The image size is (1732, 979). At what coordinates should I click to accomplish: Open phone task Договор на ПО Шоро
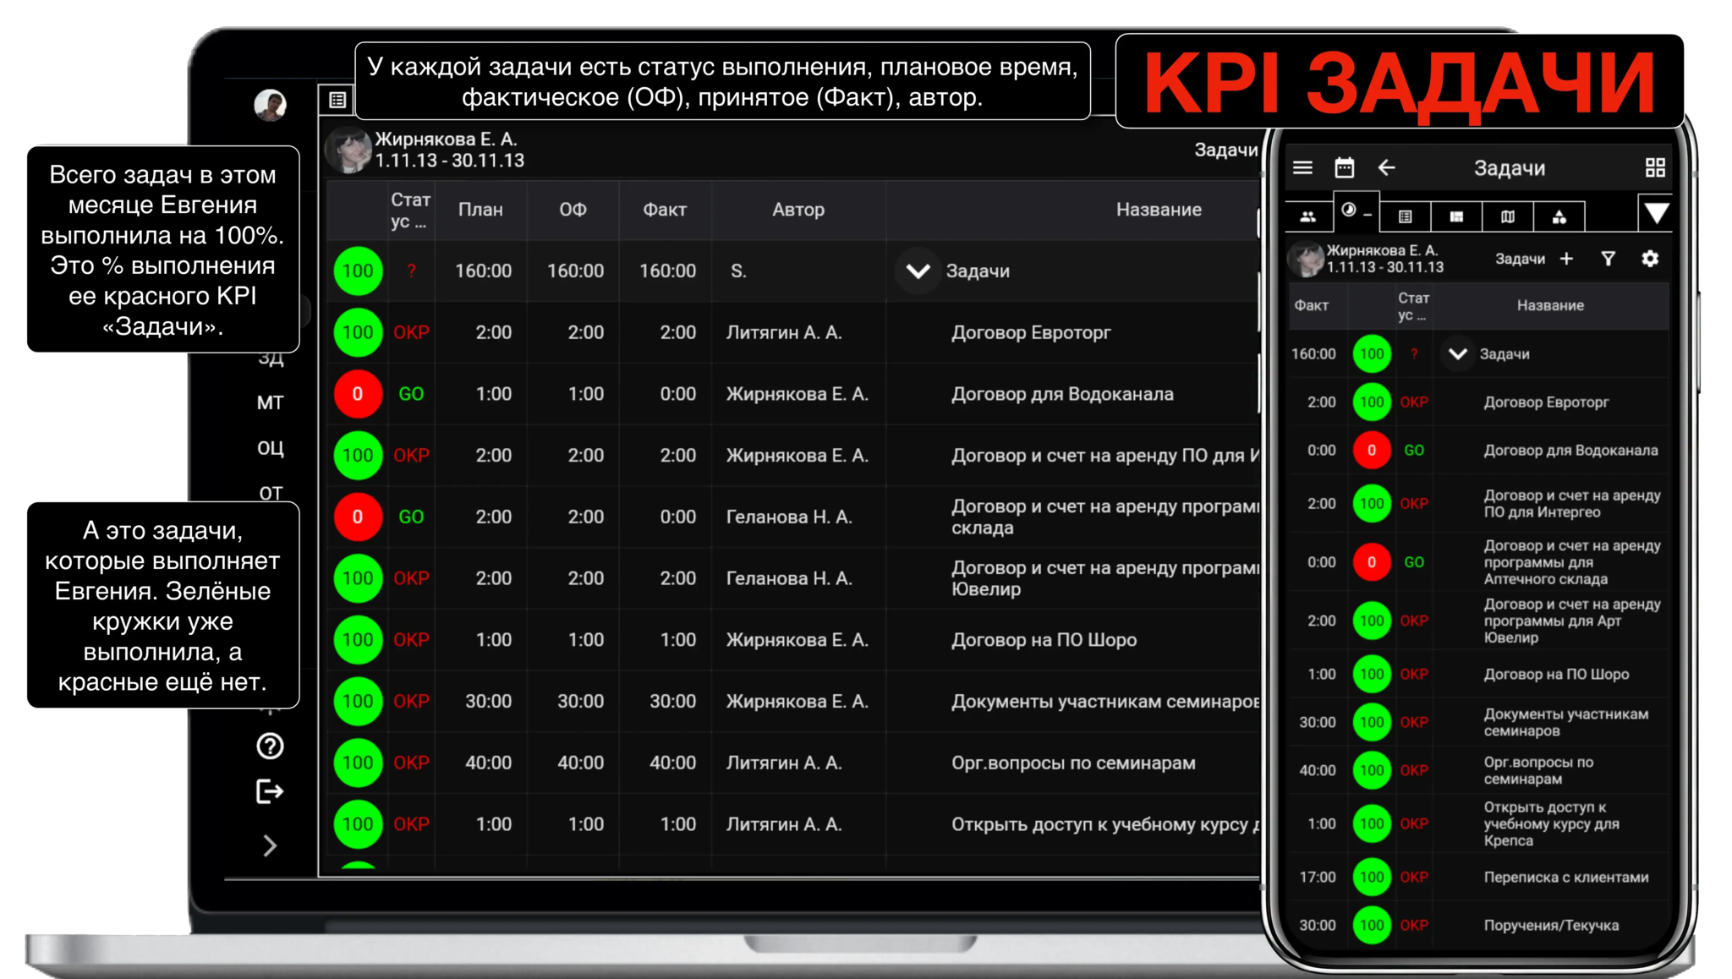(x=1556, y=675)
